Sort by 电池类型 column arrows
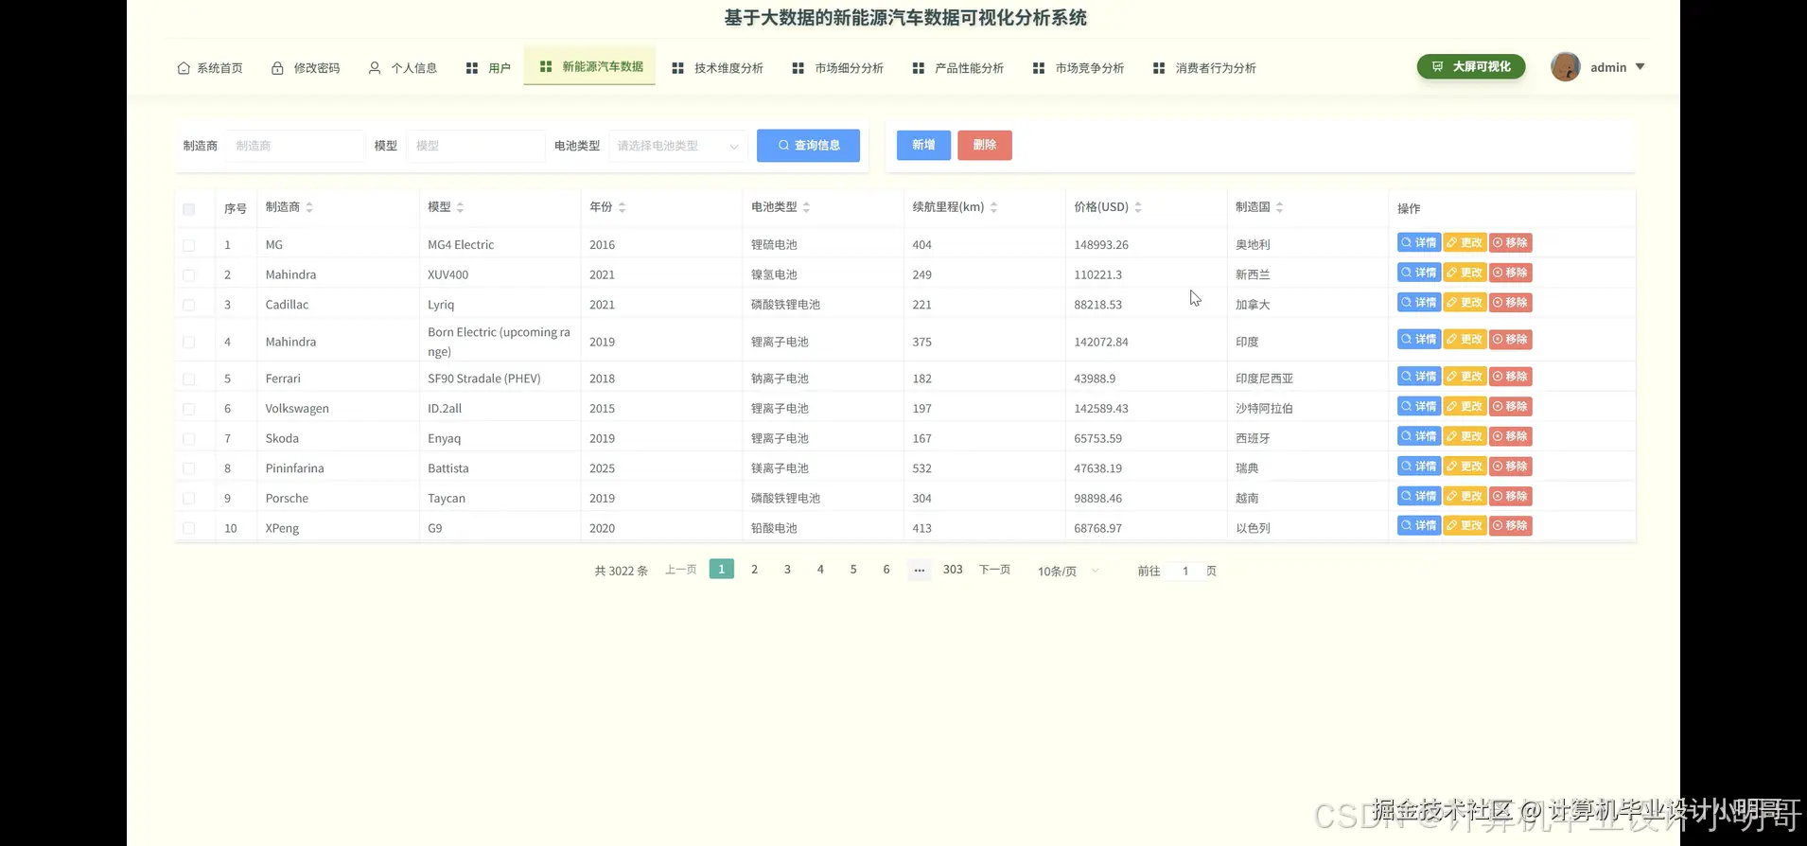 806,207
